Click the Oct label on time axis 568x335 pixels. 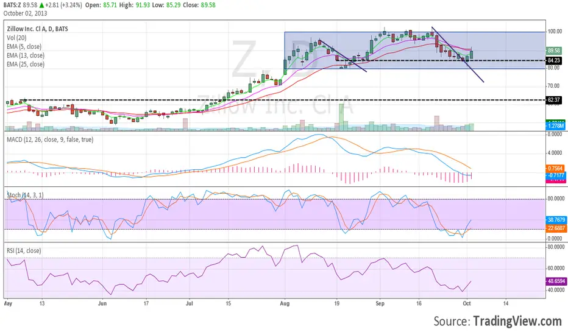[x=467, y=303]
